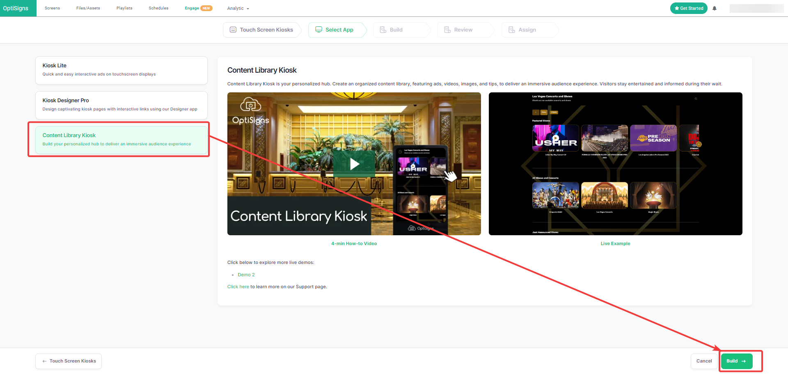Click the NEW badge beside Engage
Screen dimensions: 788x374
206,8
